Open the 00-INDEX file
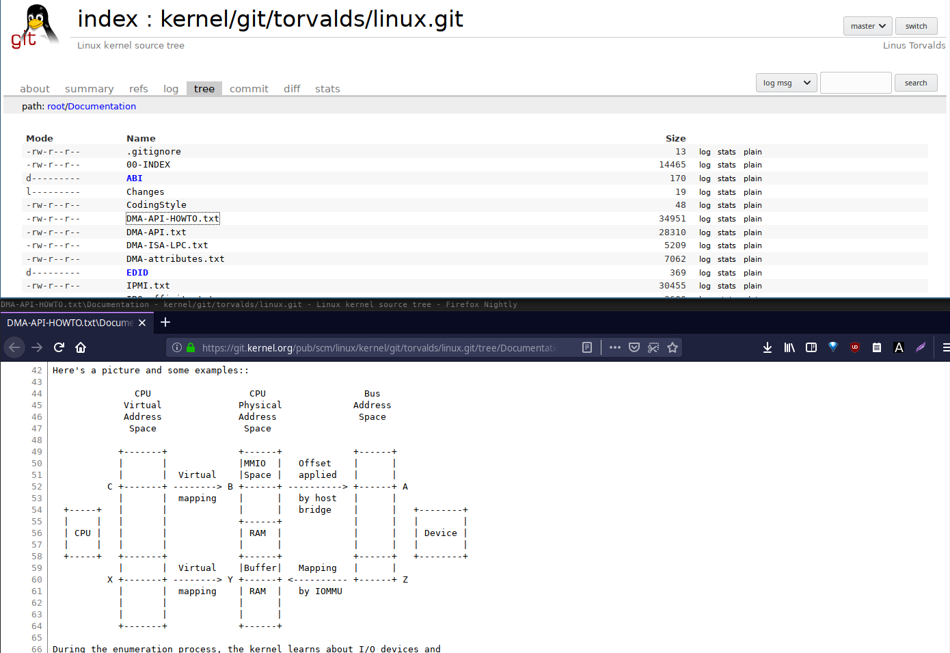This screenshot has height=653, width=950. [x=148, y=165]
